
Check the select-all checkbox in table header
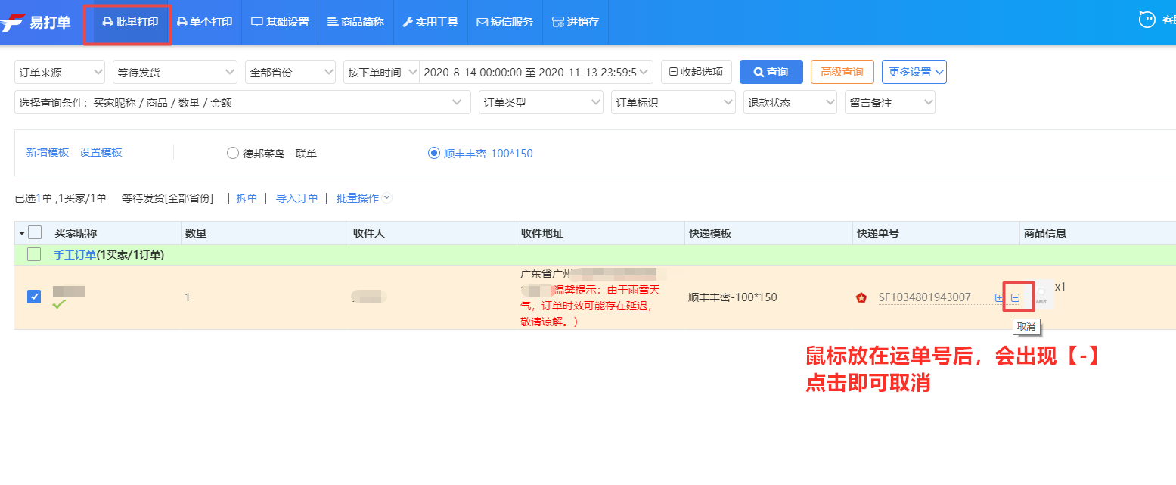[35, 233]
